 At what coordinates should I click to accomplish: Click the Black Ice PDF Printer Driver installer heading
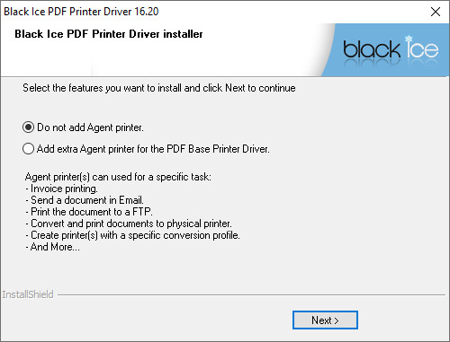click(x=109, y=34)
